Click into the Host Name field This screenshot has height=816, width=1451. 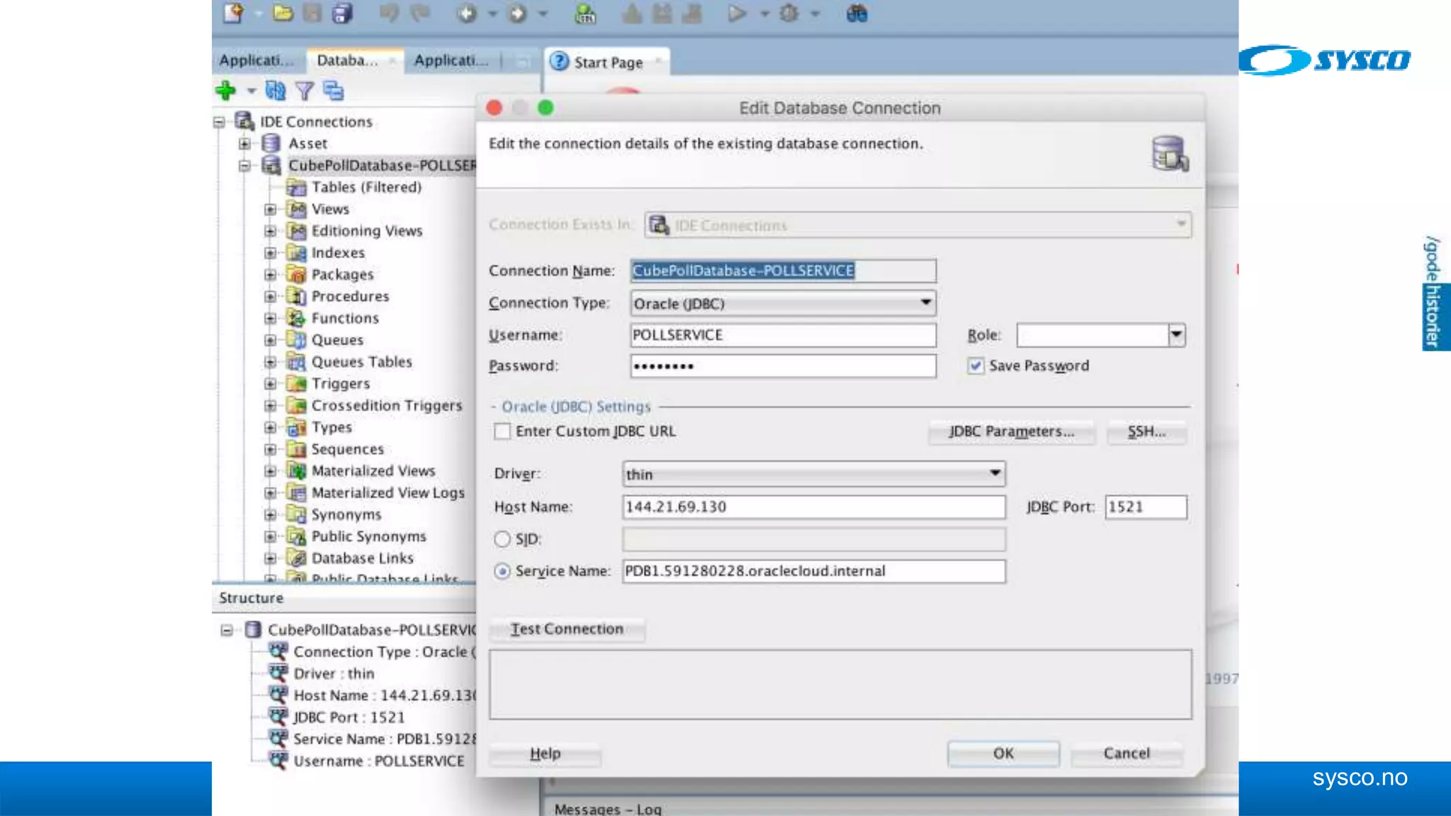pos(813,507)
